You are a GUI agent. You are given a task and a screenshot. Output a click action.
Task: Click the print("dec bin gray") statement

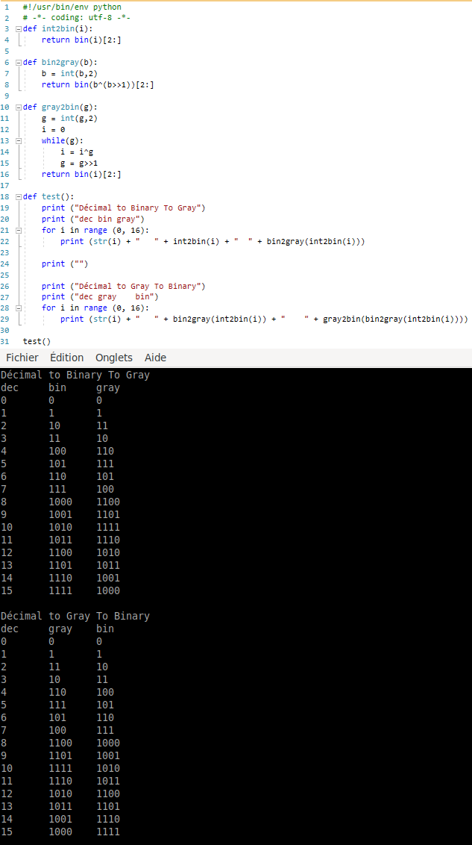point(92,219)
